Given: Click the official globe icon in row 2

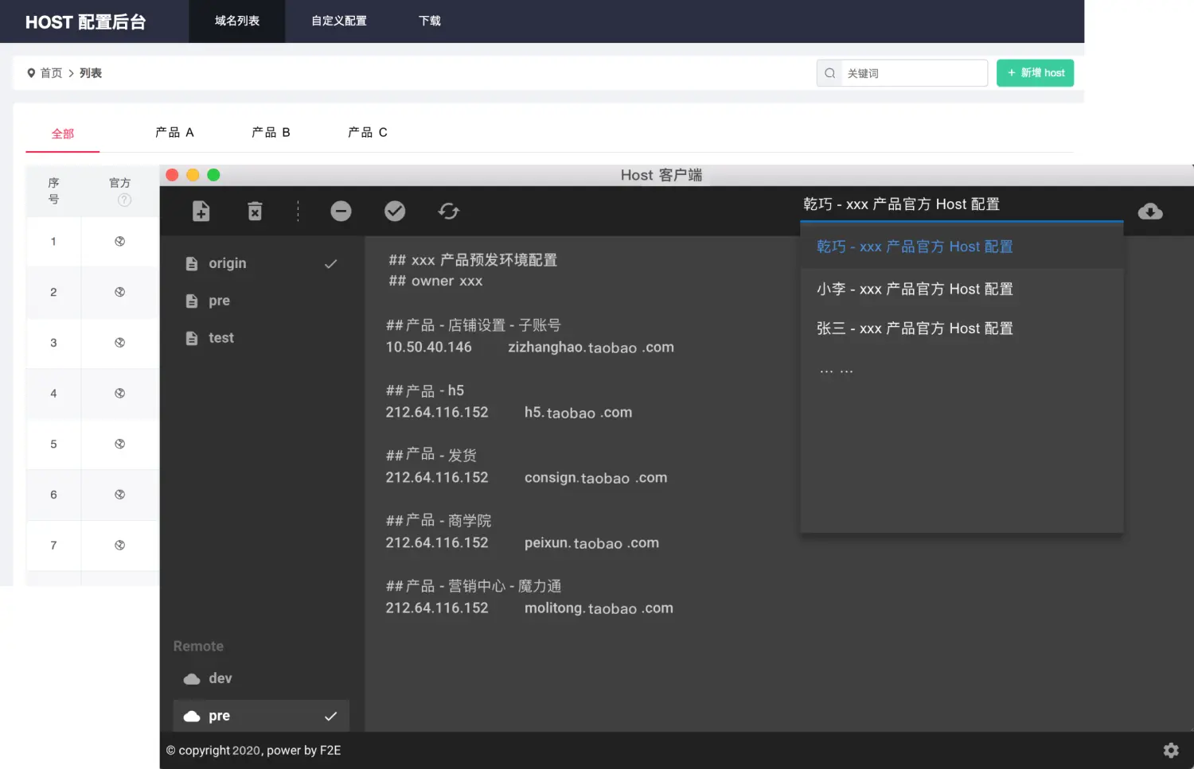Looking at the screenshot, I should [120, 292].
